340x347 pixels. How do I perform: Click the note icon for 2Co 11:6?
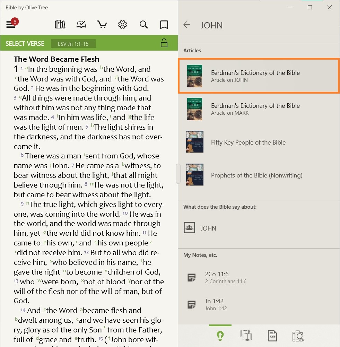click(191, 278)
